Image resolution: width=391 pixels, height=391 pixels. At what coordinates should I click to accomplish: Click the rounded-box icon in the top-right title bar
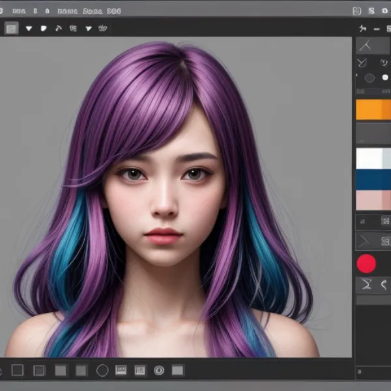point(357,11)
